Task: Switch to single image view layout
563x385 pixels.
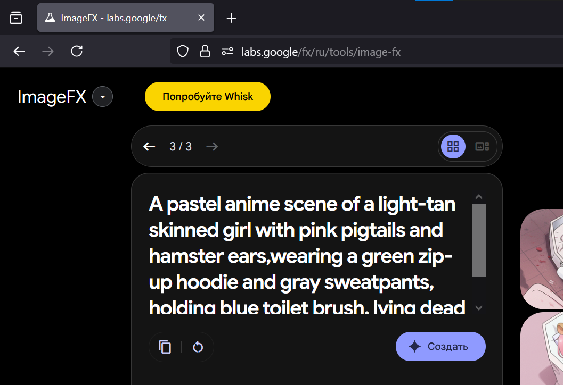Action: coord(482,147)
